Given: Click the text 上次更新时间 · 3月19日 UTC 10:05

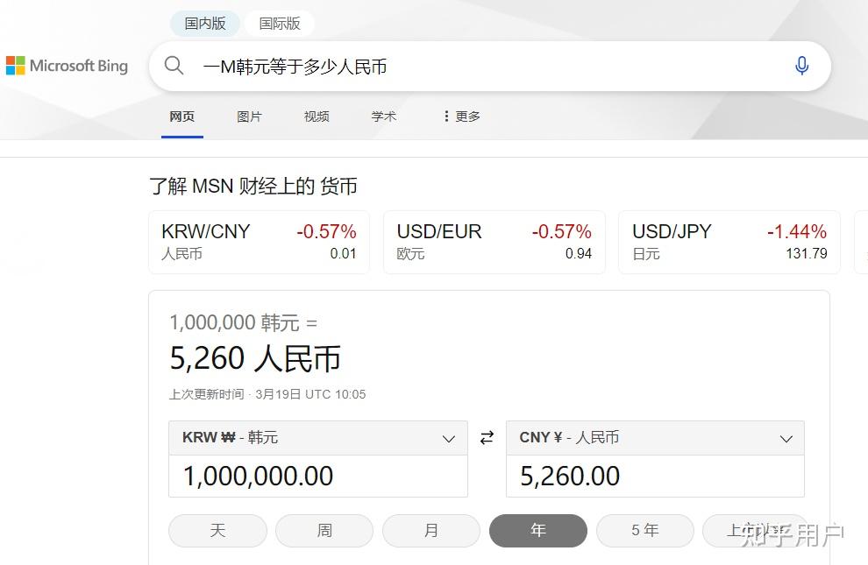Looking at the screenshot, I should [x=267, y=394].
